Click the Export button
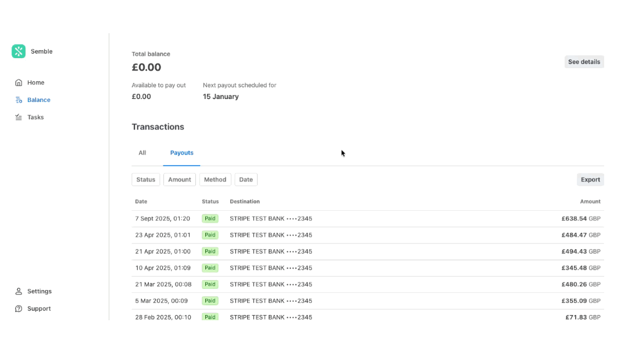This screenshot has width=628, height=354. point(590,179)
